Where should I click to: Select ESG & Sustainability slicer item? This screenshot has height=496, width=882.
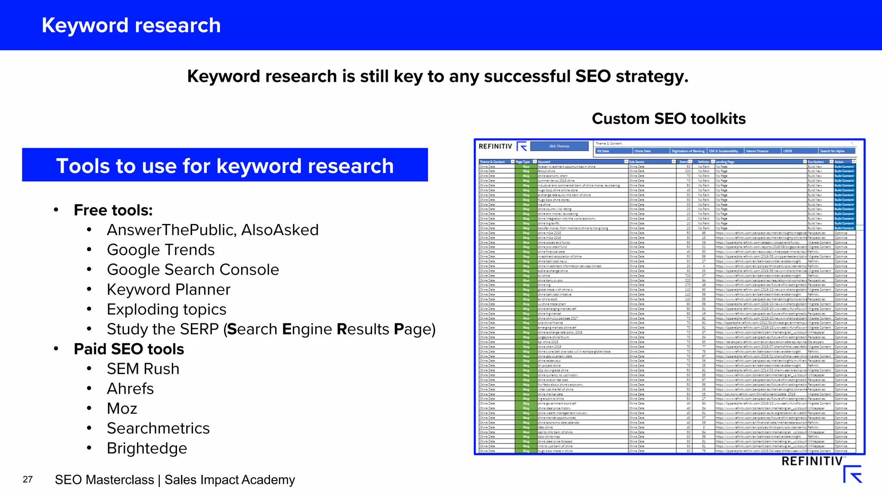point(726,151)
